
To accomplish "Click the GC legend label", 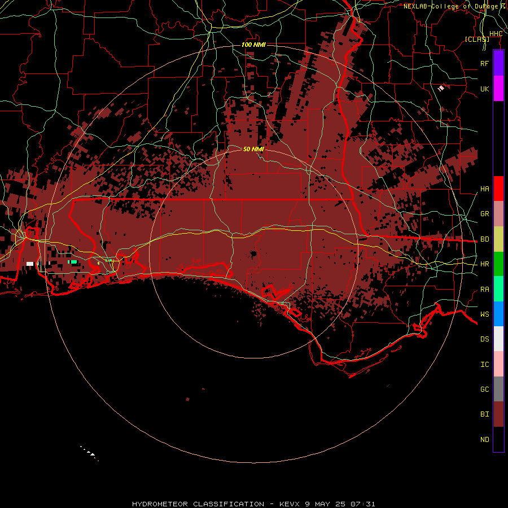I will coord(485,389).
